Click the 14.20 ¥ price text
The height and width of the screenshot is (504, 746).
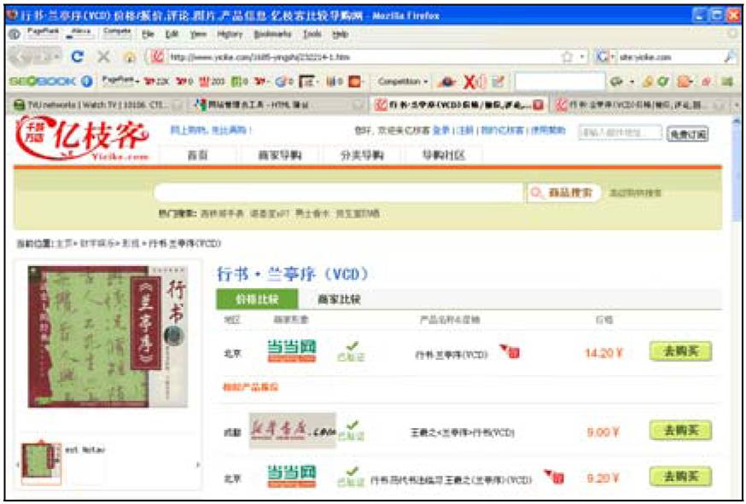(603, 353)
